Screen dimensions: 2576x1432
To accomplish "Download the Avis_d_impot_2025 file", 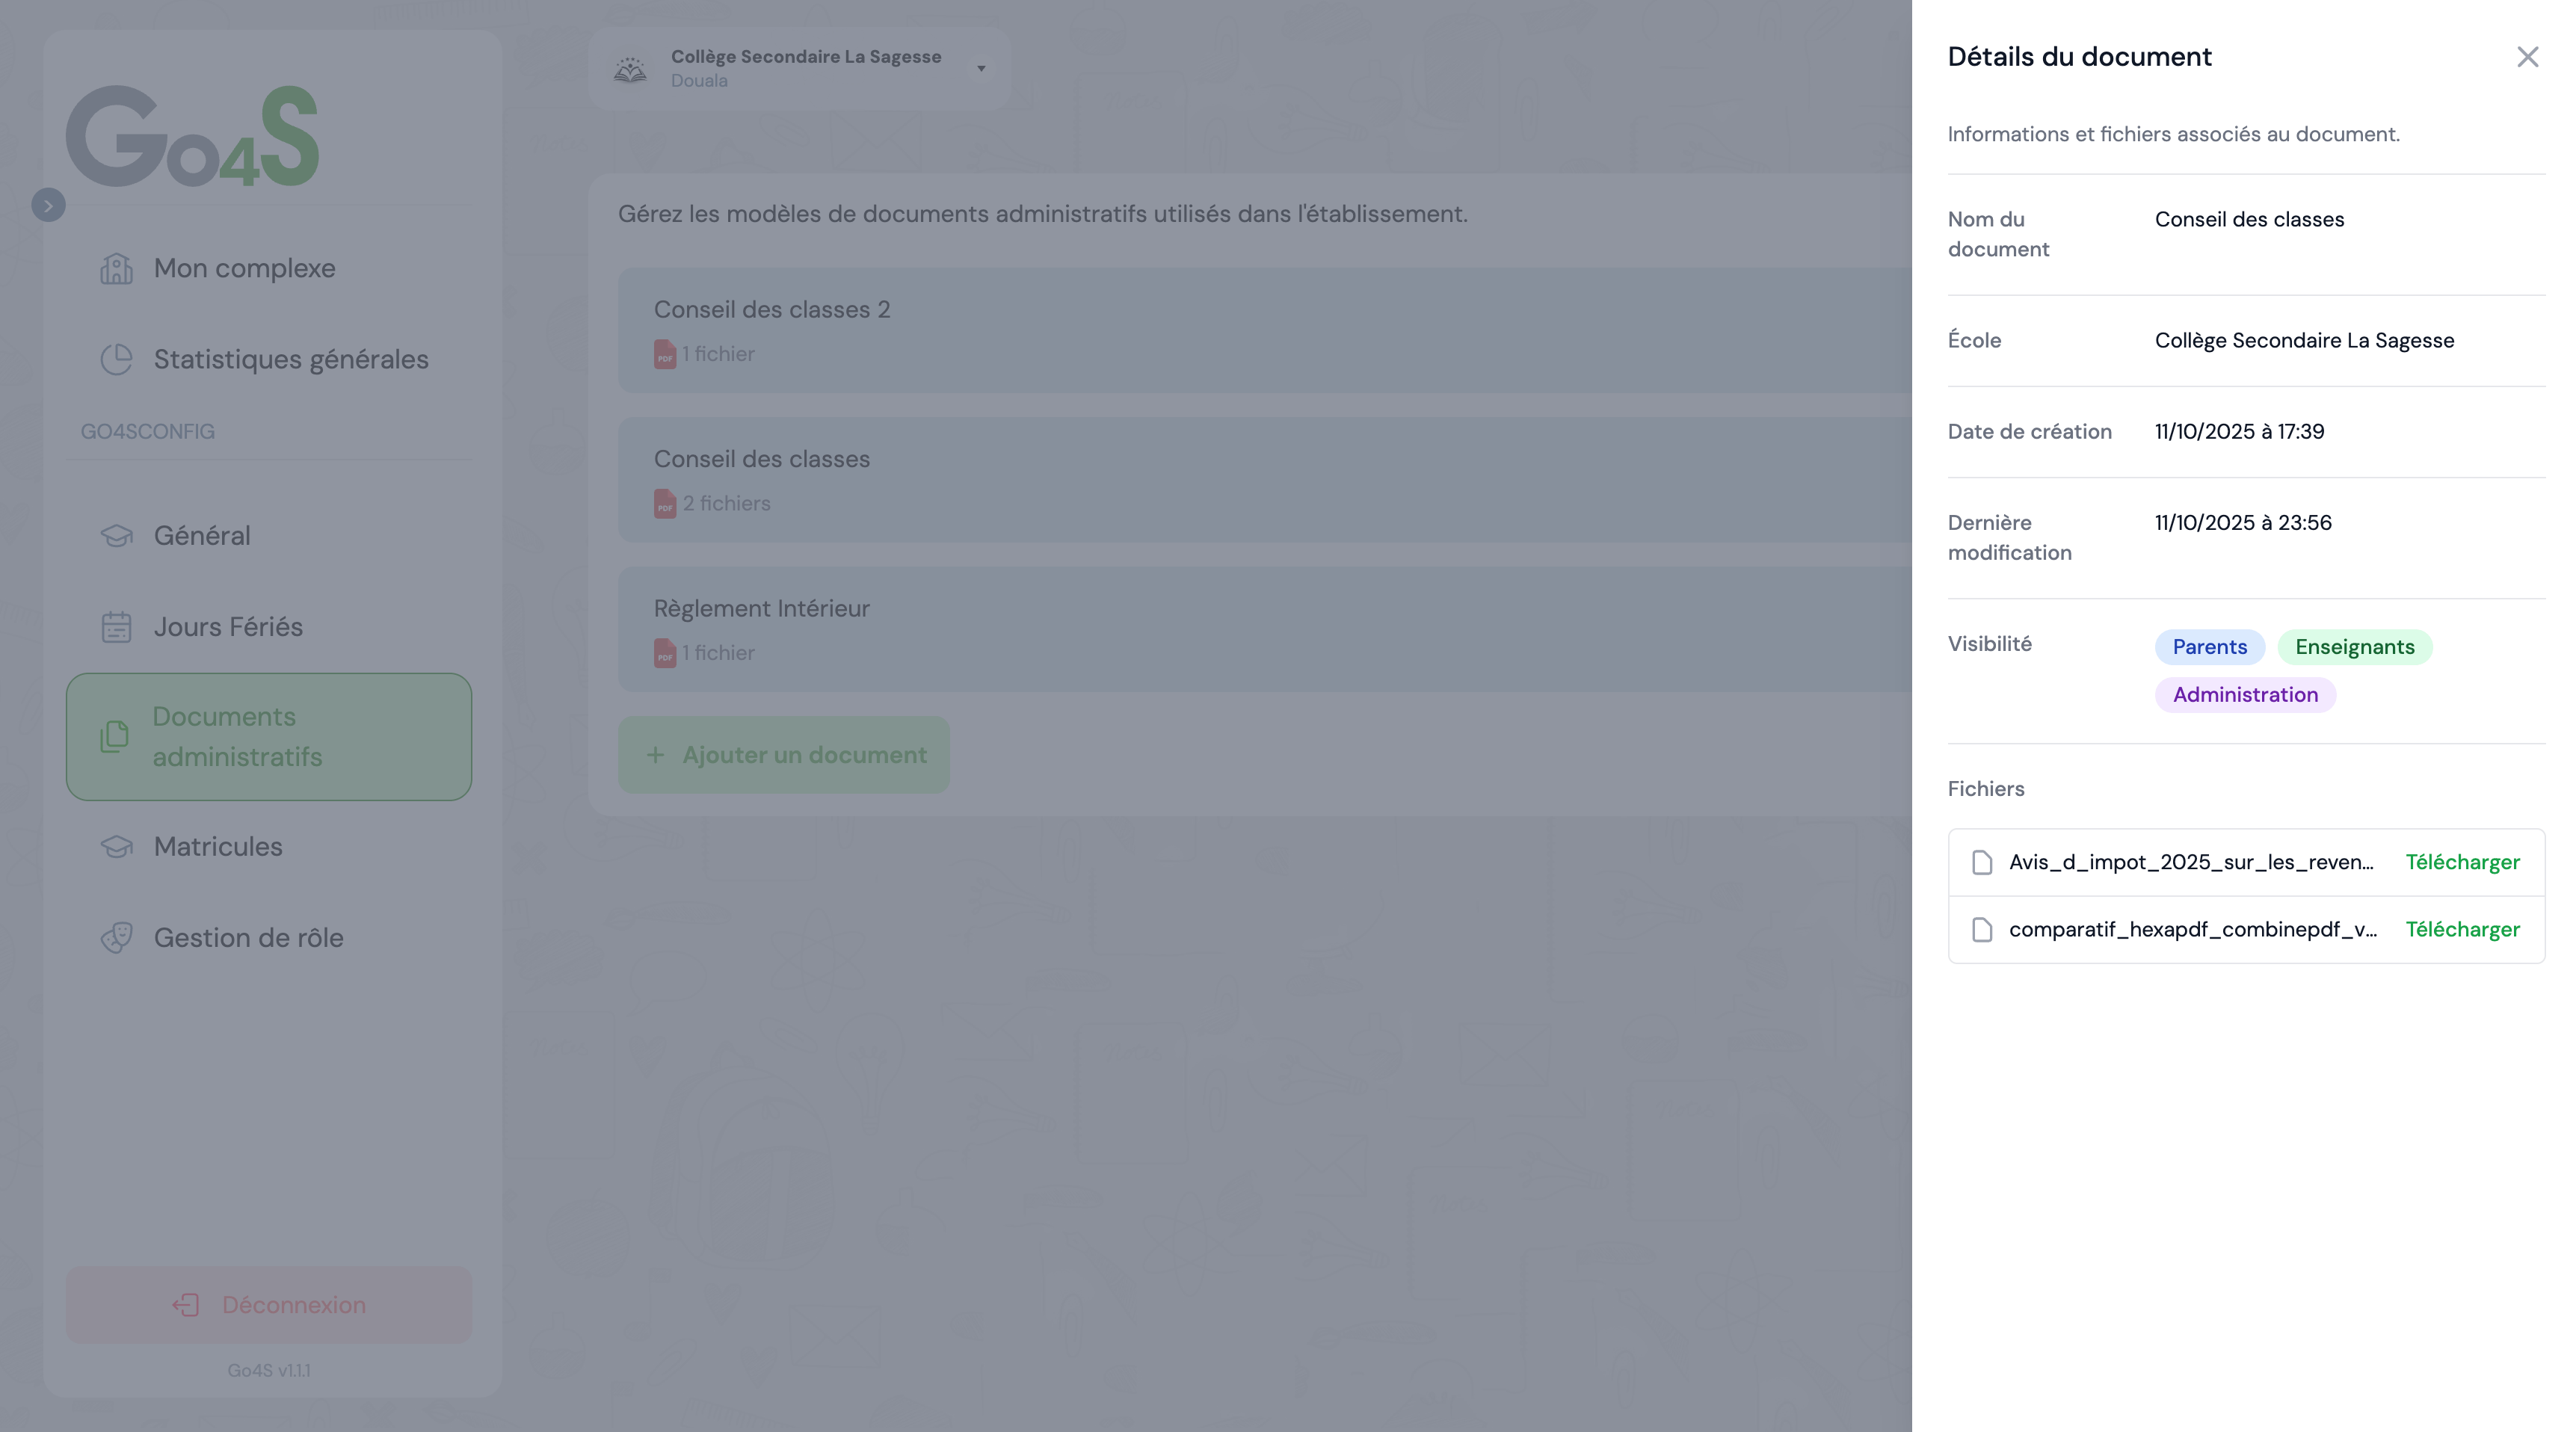I will pyautogui.click(x=2461, y=862).
